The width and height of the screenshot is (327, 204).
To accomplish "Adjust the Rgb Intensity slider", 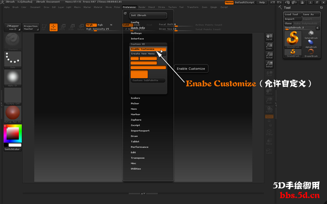I will pyautogui.click(x=103, y=29).
